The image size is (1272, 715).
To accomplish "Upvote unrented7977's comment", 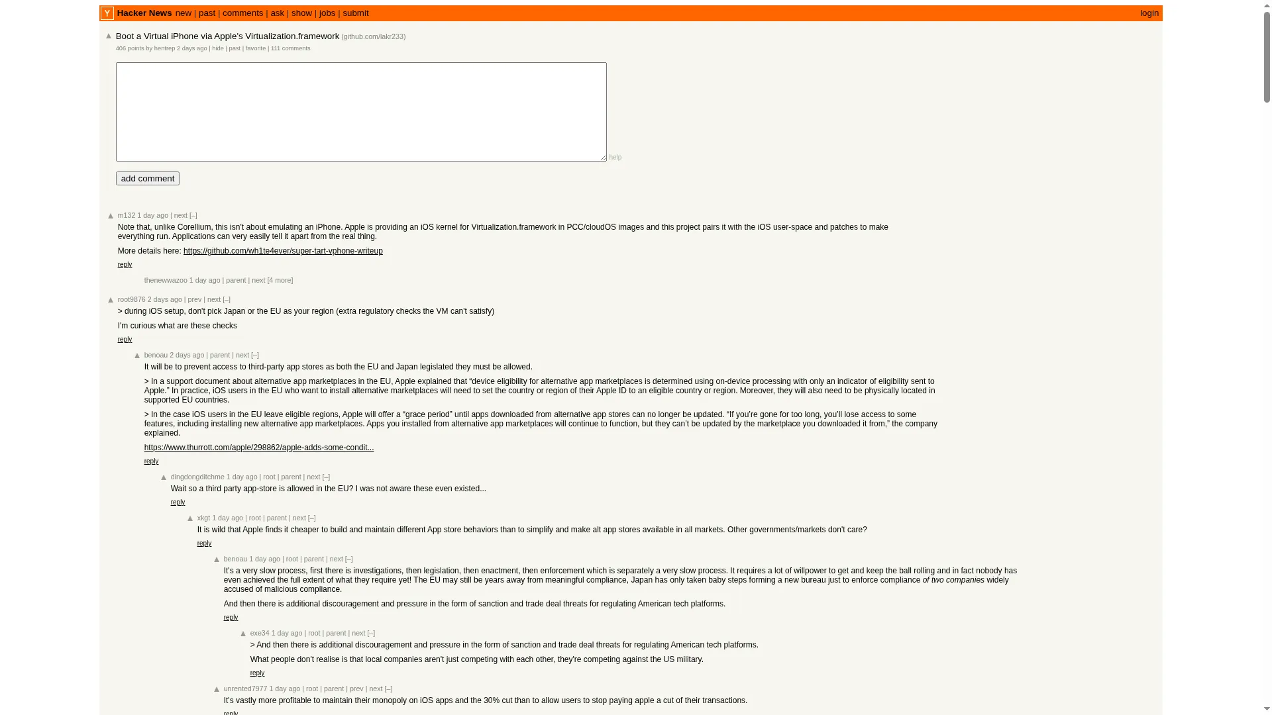I will pyautogui.click(x=217, y=689).
